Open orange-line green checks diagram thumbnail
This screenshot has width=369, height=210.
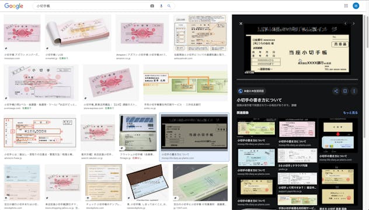tap(186, 83)
